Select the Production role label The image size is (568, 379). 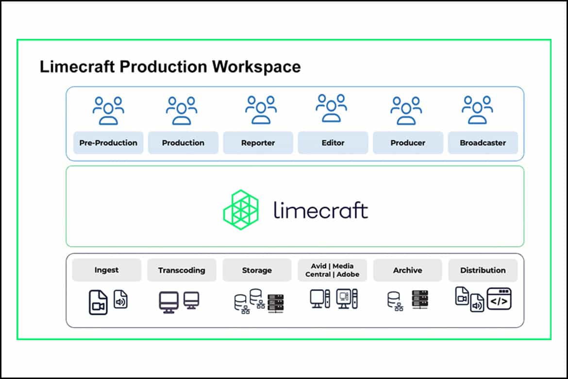point(184,143)
